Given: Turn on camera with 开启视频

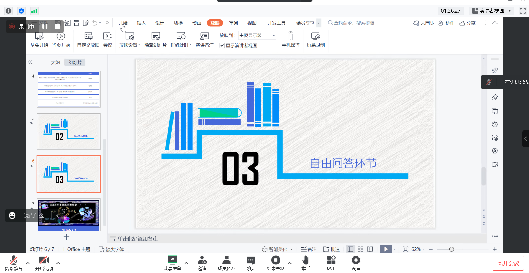Looking at the screenshot, I should pyautogui.click(x=44, y=263).
